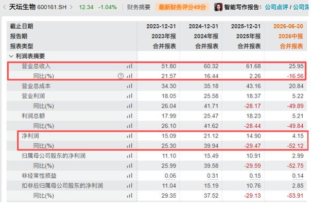Click the 营业总成本 row label
The height and width of the screenshot is (203, 311).
point(36,86)
